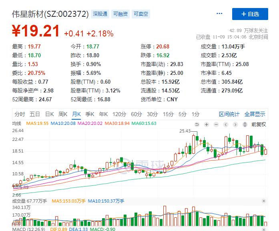This screenshot has width=279, height=231.
Task: Click the reset chart undo icon
Action: [x=197, y=125]
